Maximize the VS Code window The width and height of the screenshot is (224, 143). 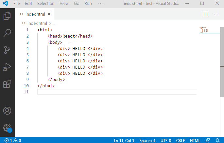coord(202,3)
